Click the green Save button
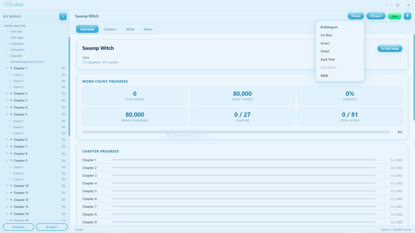The height and width of the screenshot is (233, 415). tap(394, 16)
